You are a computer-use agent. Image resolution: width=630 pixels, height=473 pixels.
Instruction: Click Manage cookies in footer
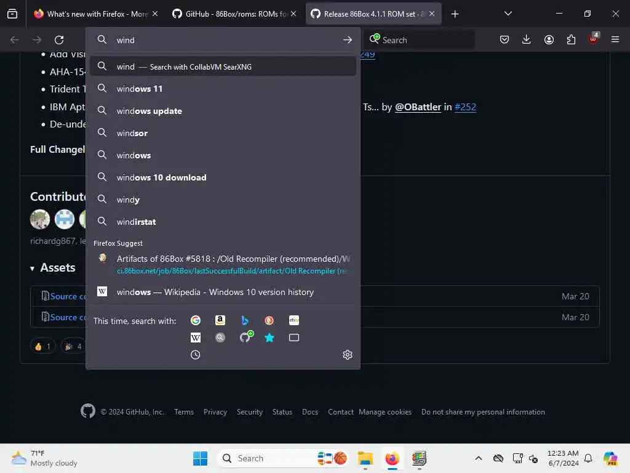coord(385,412)
